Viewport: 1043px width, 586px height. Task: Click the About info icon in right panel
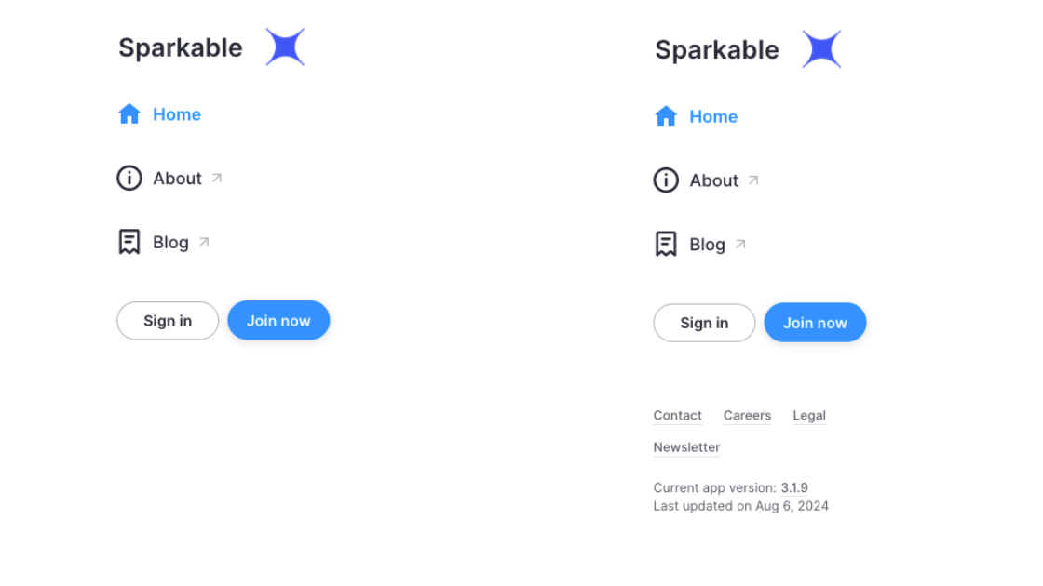(x=666, y=180)
